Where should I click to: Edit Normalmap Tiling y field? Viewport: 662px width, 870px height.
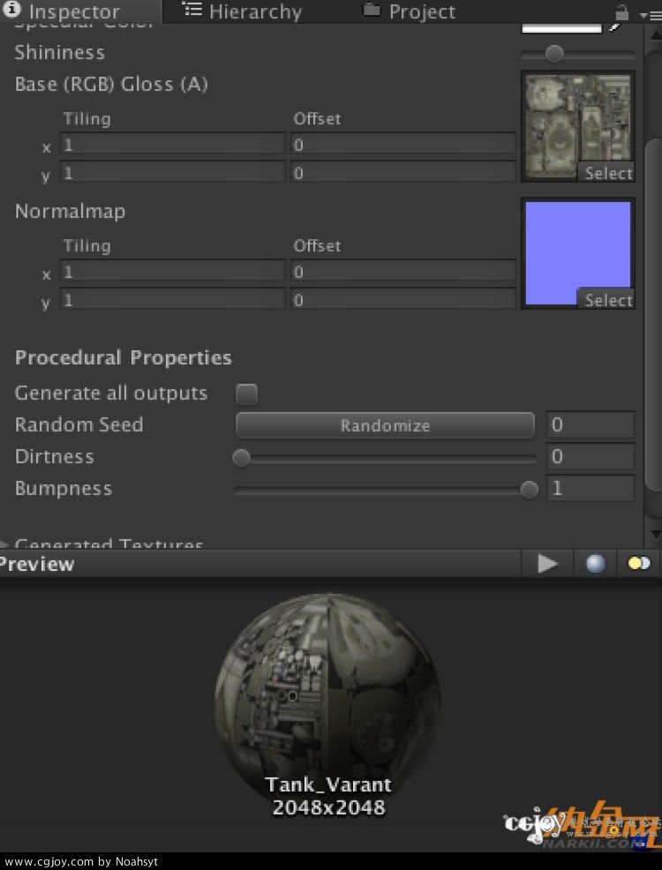[x=173, y=300]
